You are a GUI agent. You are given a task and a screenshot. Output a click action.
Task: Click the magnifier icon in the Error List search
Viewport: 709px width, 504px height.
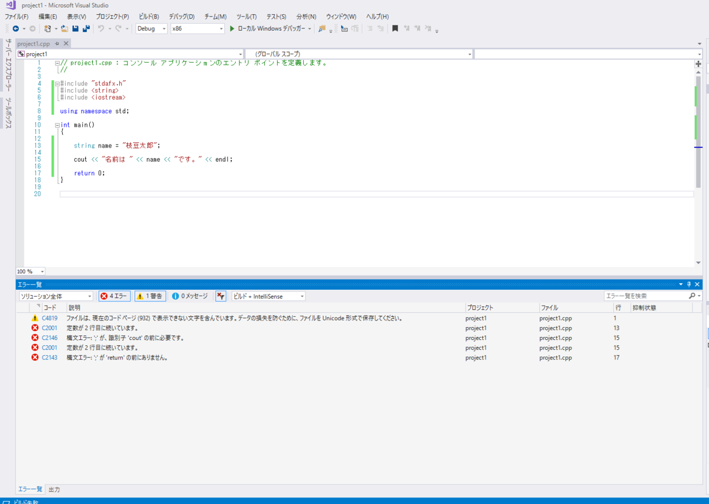692,296
